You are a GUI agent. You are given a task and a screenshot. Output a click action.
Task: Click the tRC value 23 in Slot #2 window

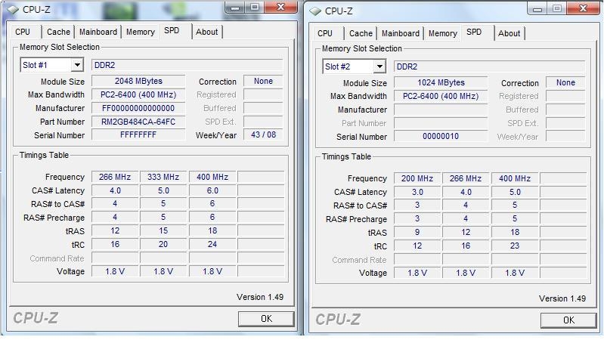(515, 246)
